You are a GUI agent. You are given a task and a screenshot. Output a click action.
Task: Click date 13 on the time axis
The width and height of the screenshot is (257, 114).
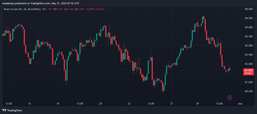click(29, 104)
